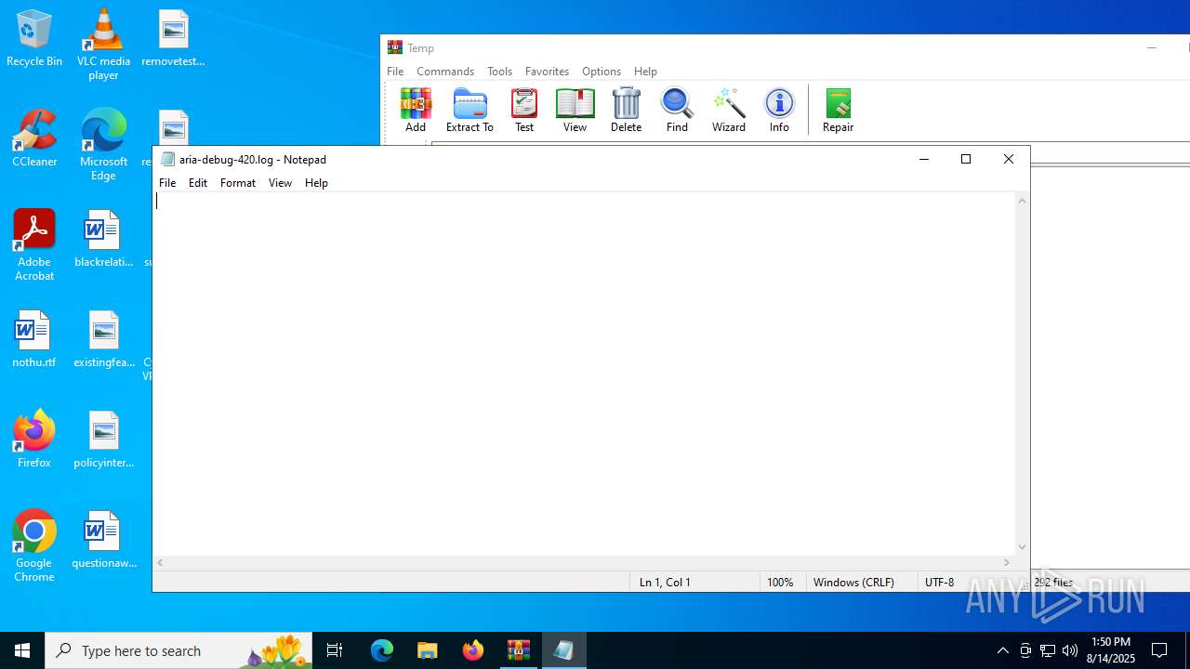The image size is (1190, 669).
Task: Select policyinter image file on desktop
Action: [103, 440]
